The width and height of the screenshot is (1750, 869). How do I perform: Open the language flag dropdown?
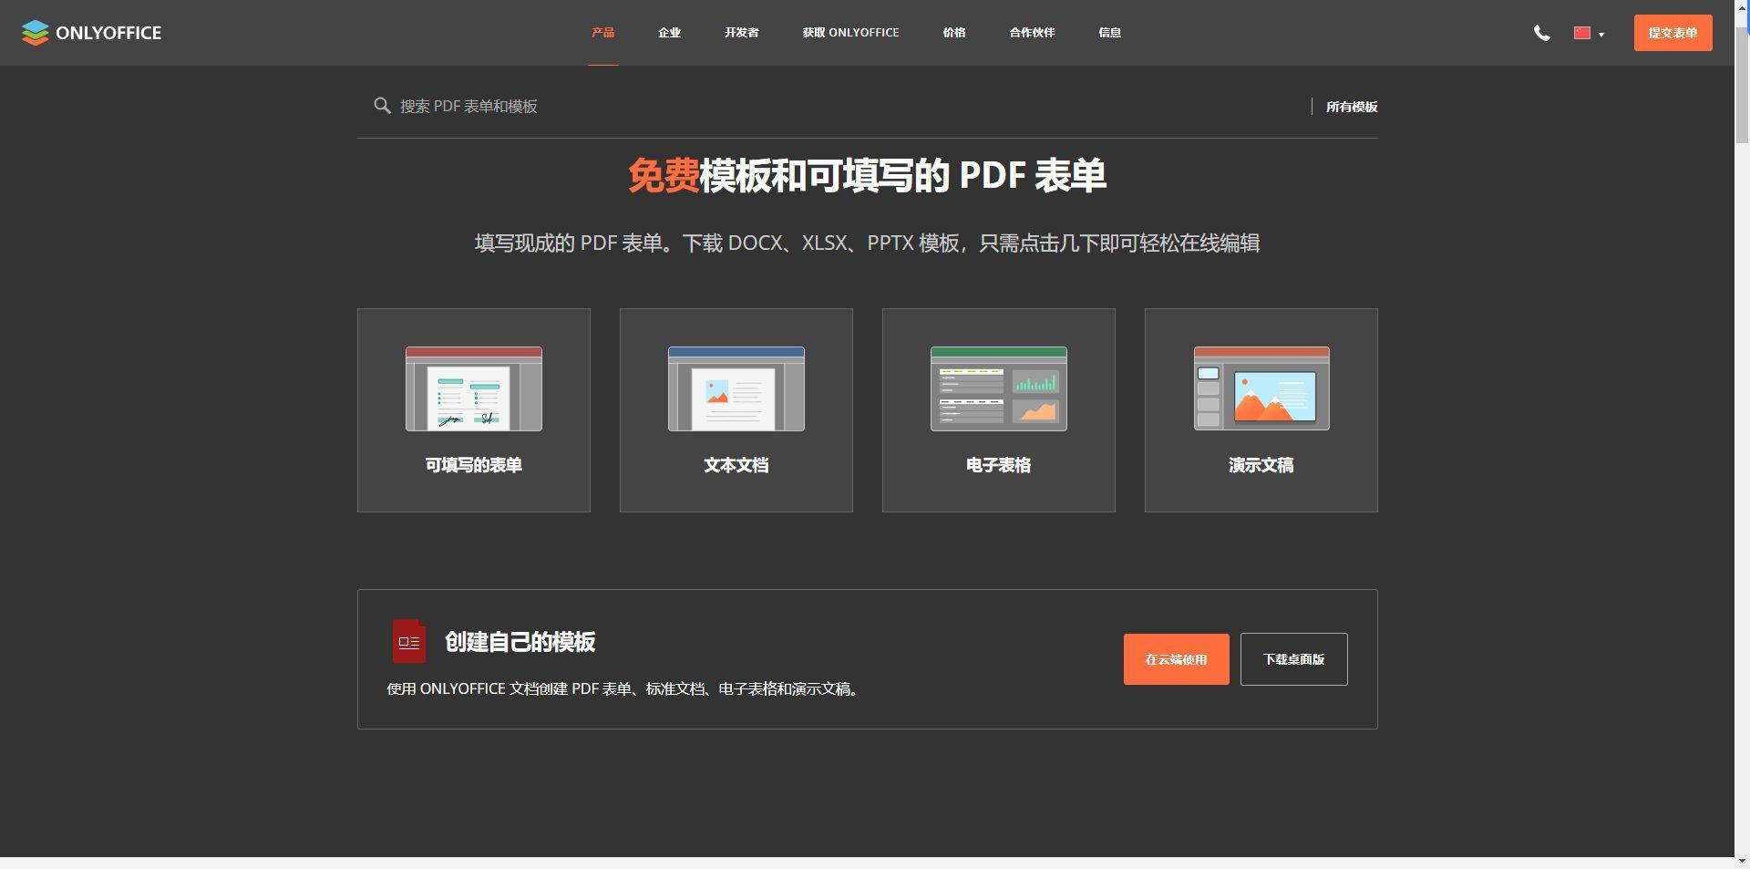pos(1581,33)
